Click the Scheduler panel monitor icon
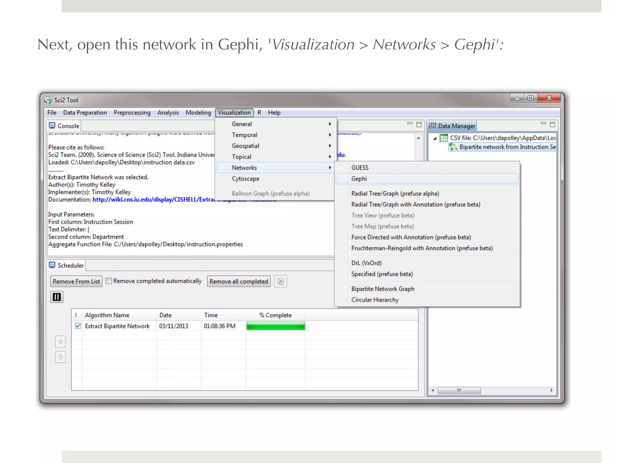The image size is (617, 463). (x=52, y=265)
